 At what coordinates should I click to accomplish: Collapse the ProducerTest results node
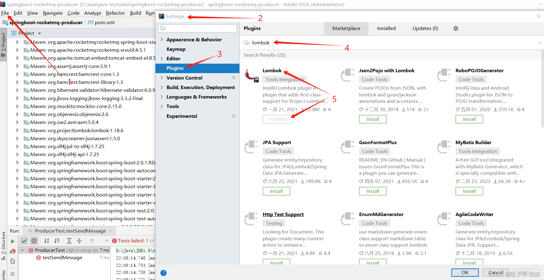coord(22,250)
